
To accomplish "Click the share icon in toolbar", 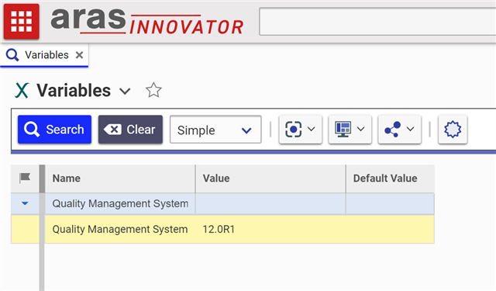I will click(x=393, y=129).
